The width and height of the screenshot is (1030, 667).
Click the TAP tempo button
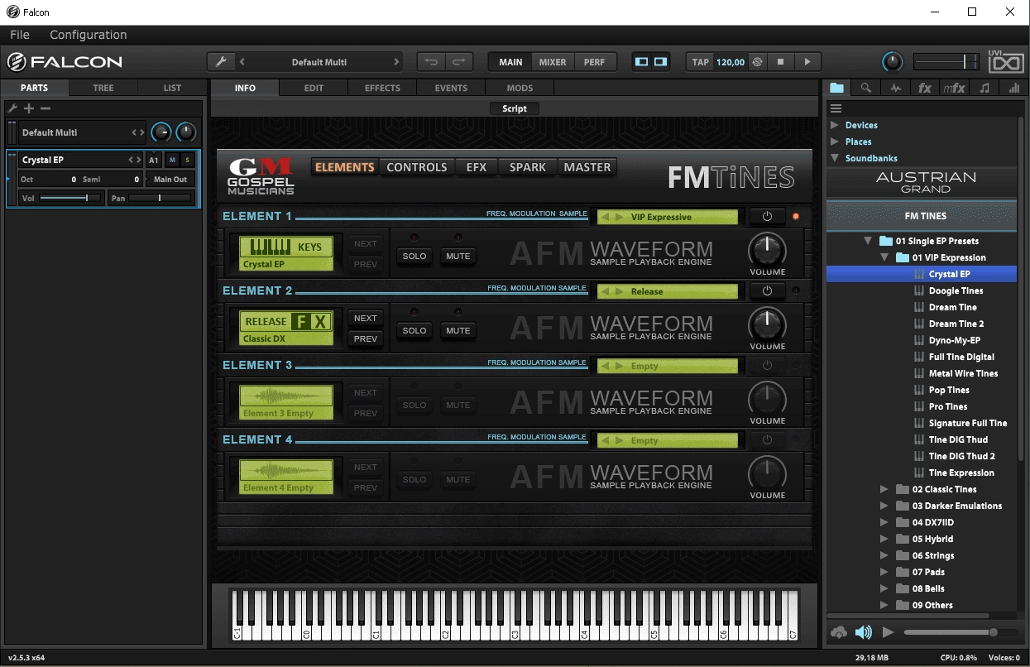[x=701, y=62]
